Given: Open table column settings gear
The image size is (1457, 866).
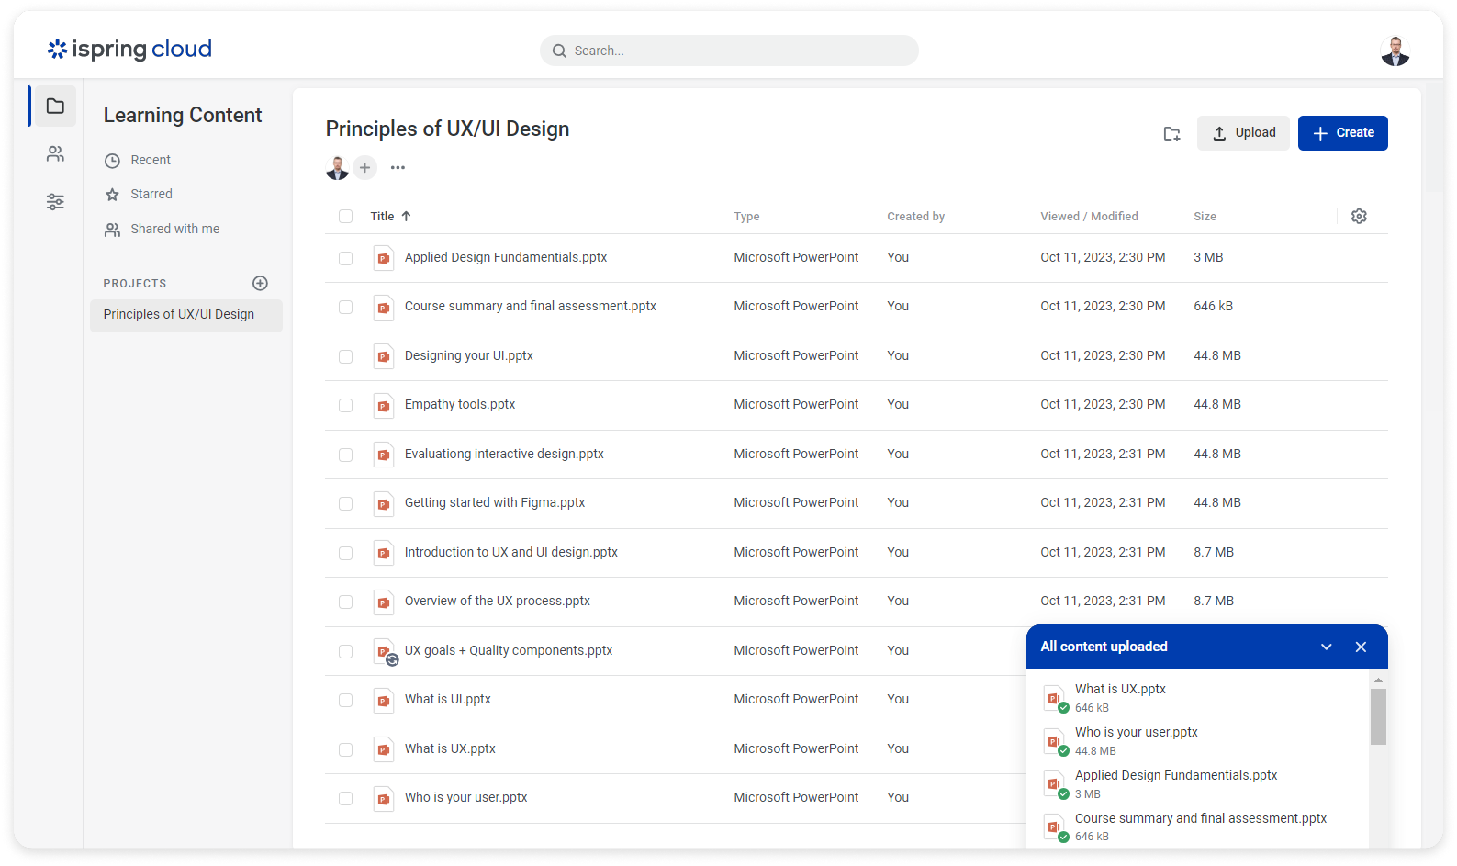Looking at the screenshot, I should coord(1358,217).
